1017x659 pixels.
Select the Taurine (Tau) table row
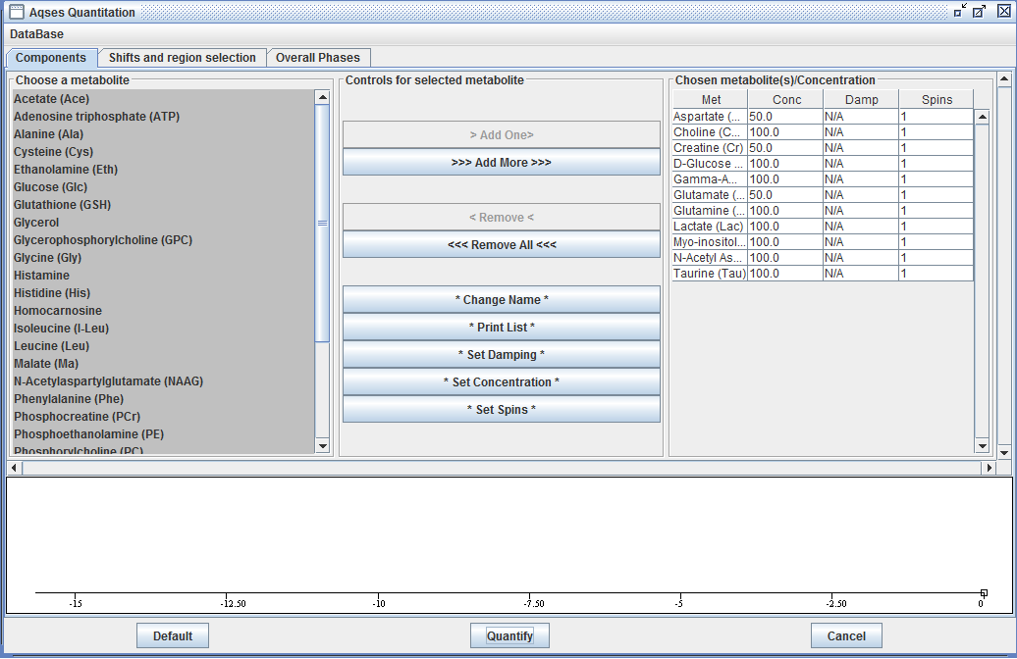coord(823,274)
